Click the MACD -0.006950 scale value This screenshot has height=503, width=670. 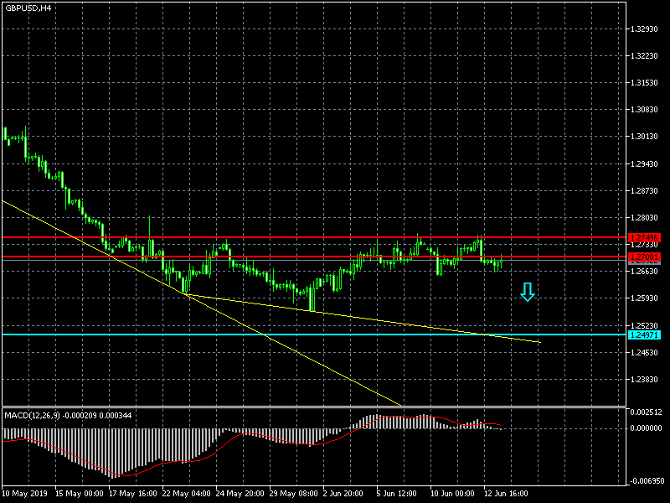[646, 481]
